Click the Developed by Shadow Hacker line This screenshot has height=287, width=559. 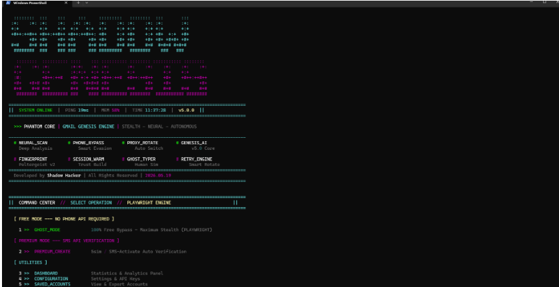pyautogui.click(x=47, y=176)
